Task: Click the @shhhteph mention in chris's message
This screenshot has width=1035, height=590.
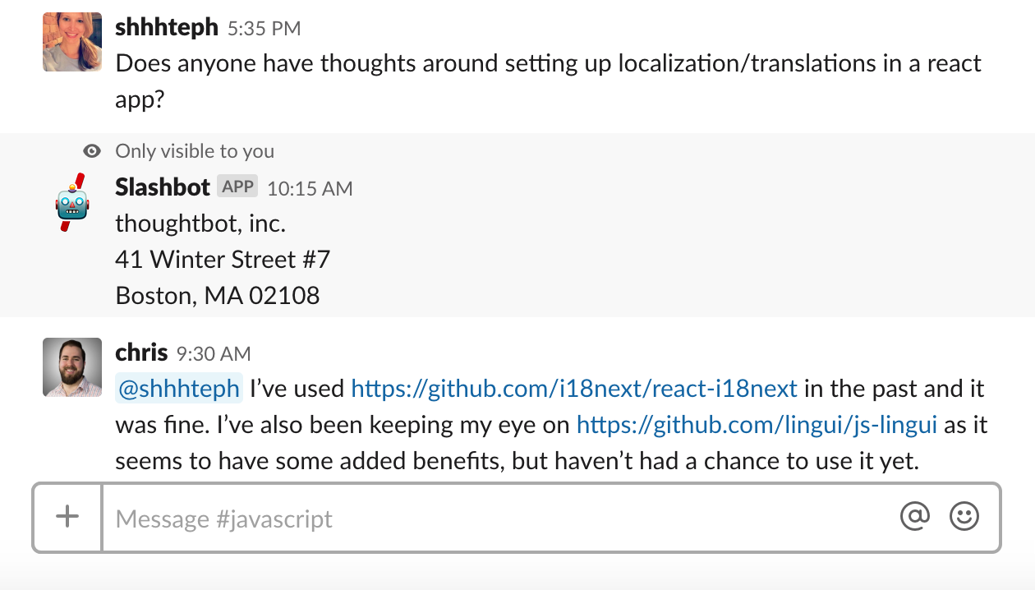Action: (x=179, y=389)
